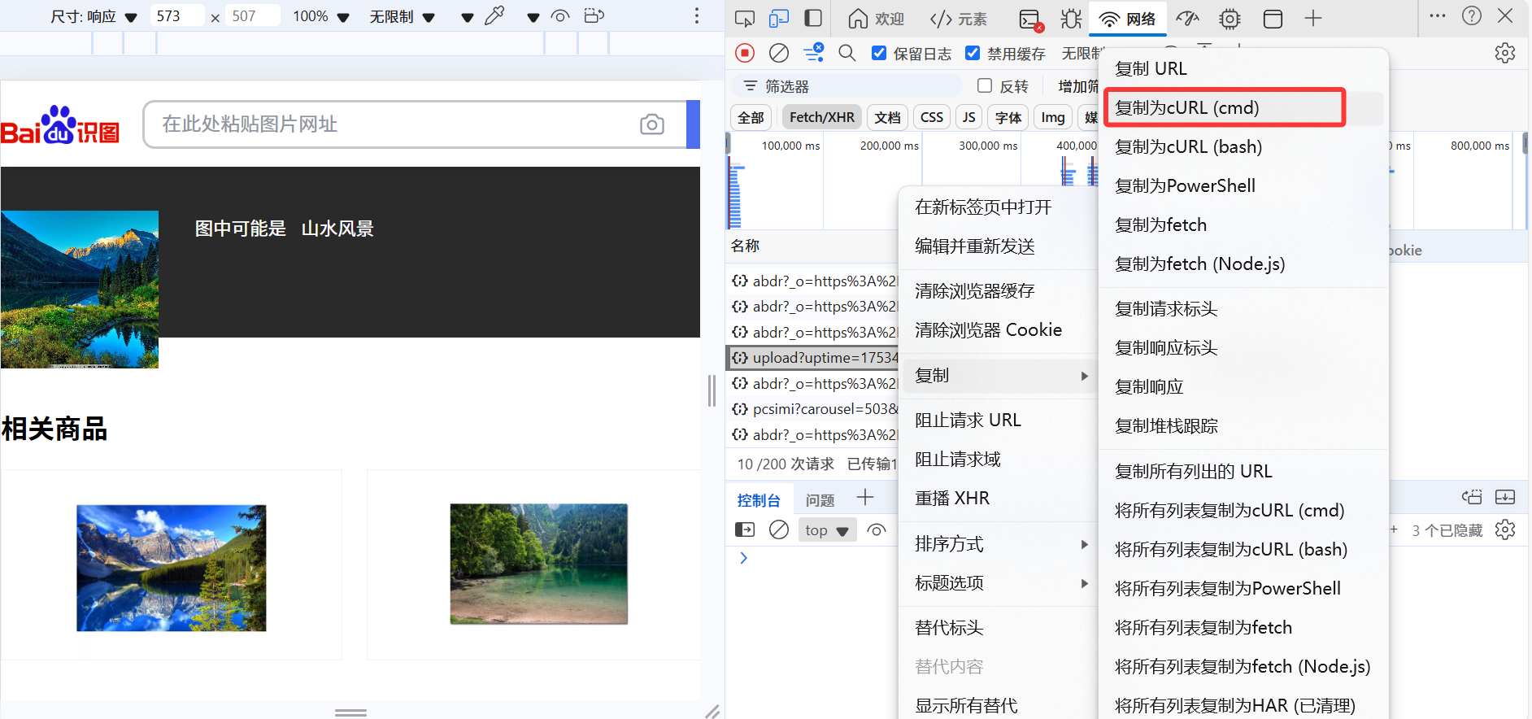Choose 复制为cURL (bash)

1243,146
